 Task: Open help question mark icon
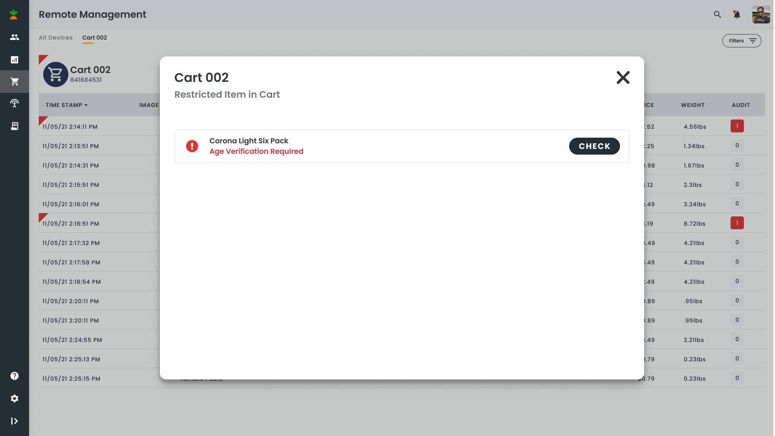(x=15, y=376)
